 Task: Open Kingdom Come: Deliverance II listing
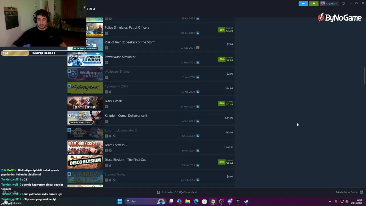click(x=151, y=118)
